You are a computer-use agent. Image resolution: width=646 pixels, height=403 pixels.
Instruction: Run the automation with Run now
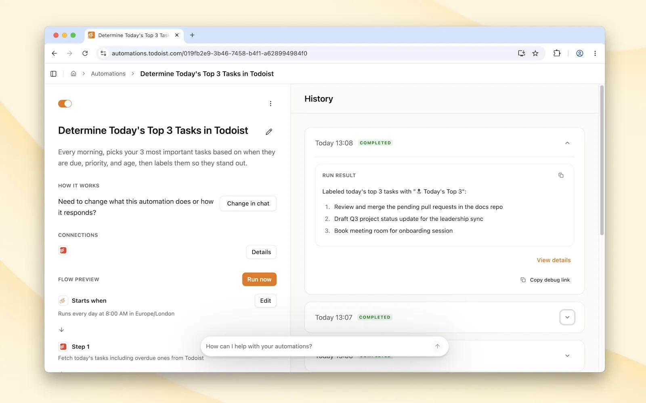point(259,279)
